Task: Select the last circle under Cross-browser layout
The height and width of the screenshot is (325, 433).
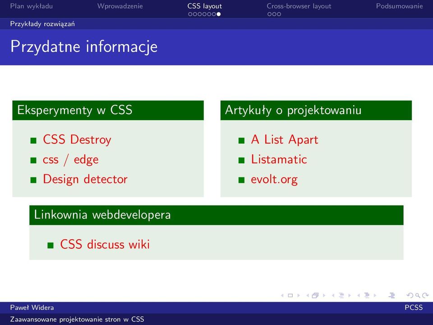Action: 279,14
